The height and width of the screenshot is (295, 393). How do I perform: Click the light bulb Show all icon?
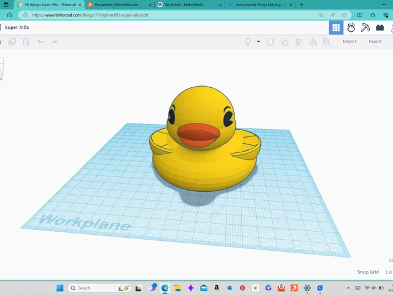[x=248, y=42]
